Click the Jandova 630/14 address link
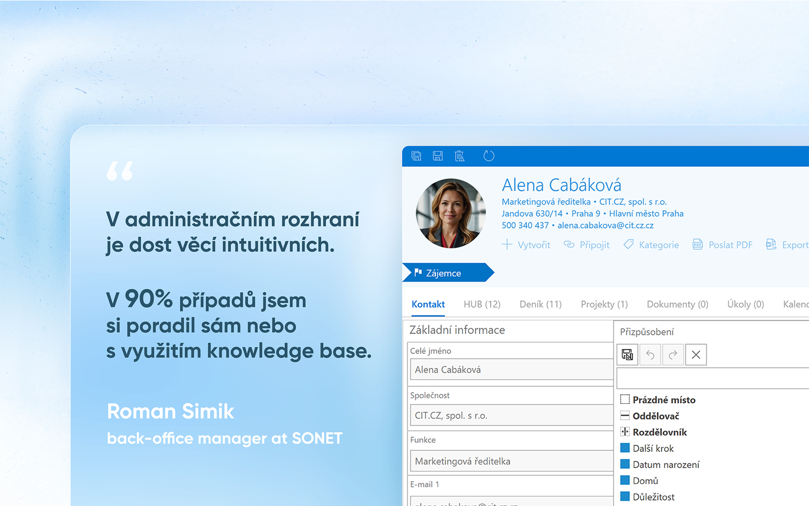Viewport: 809px width, 506px height. [x=532, y=213]
